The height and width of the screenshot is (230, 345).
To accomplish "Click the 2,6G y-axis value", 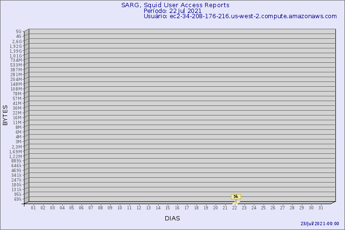I will click(x=17, y=41).
